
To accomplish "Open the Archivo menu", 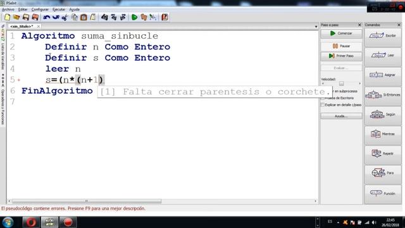I will [x=8, y=9].
